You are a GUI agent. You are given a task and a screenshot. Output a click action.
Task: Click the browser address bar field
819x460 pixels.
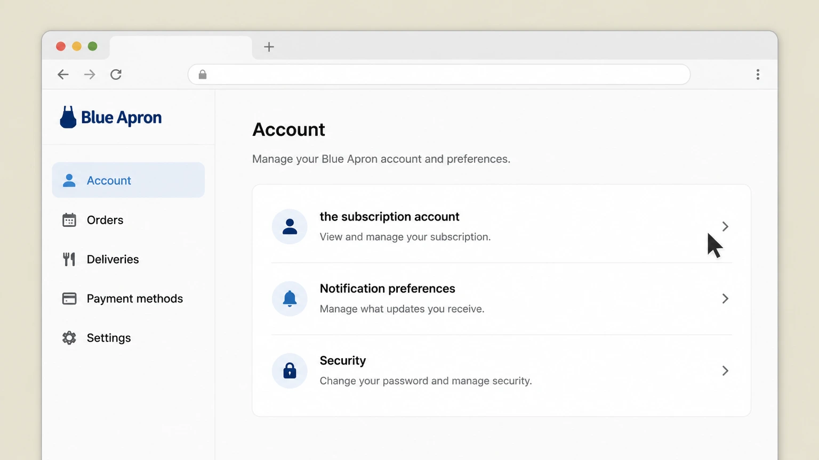[439, 75]
